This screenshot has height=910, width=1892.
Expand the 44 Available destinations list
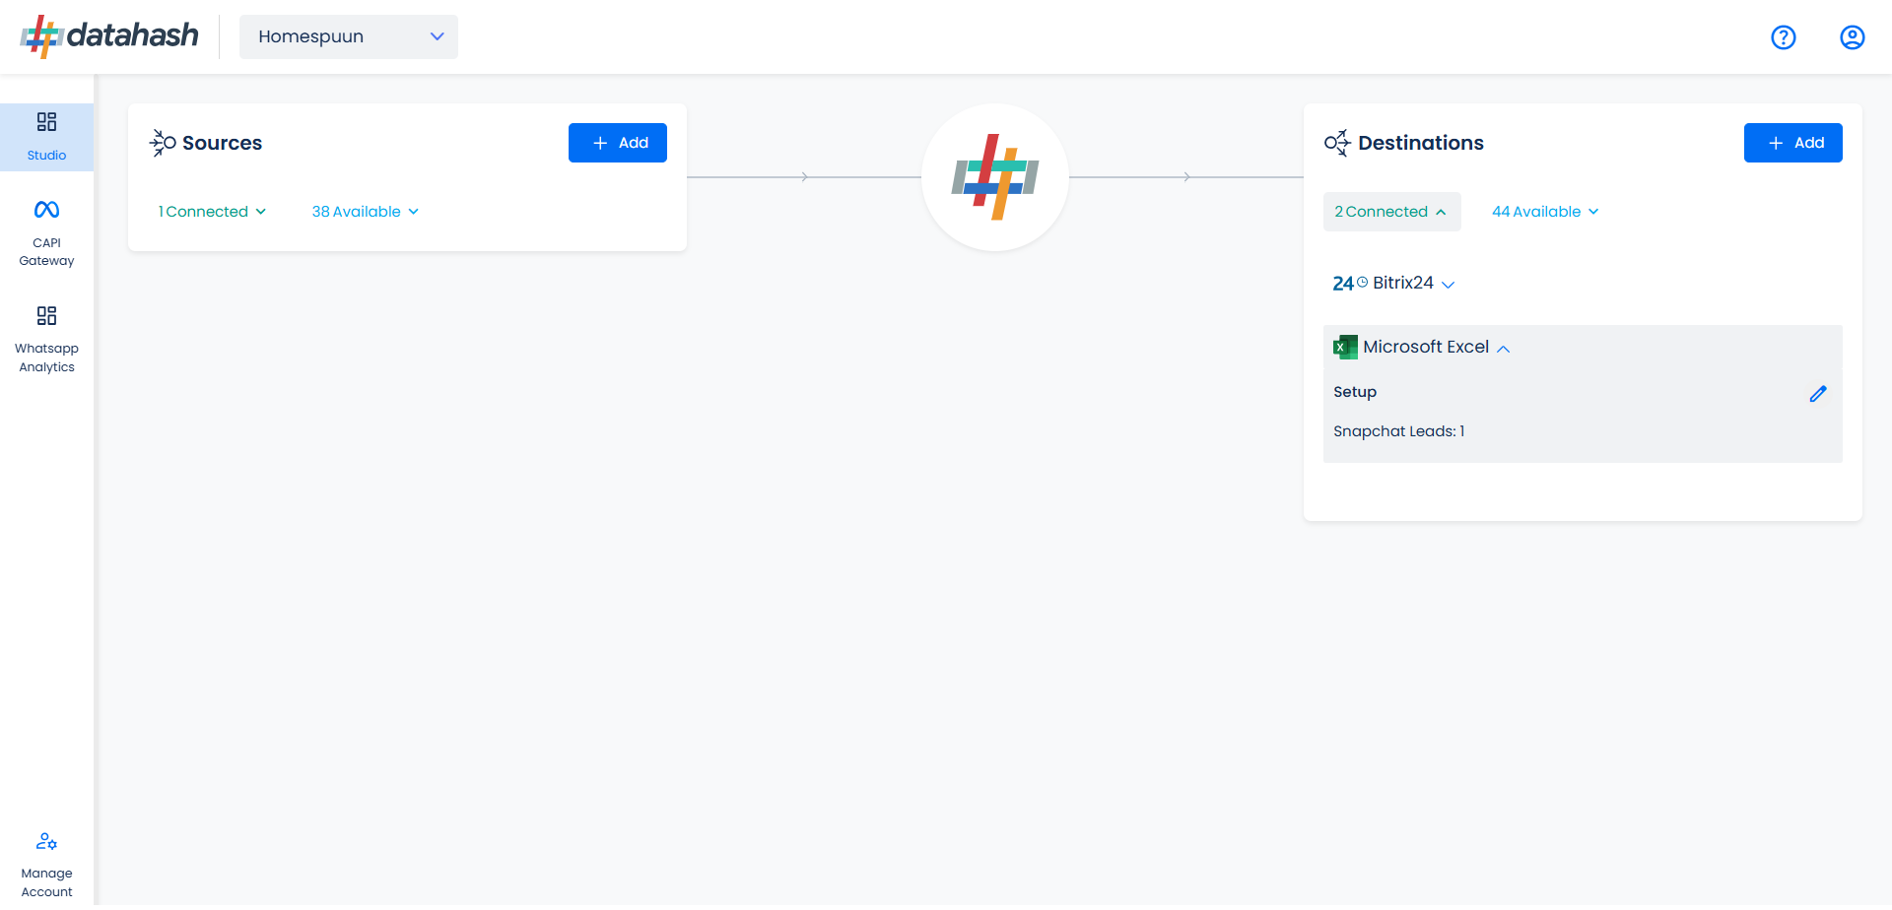point(1545,212)
